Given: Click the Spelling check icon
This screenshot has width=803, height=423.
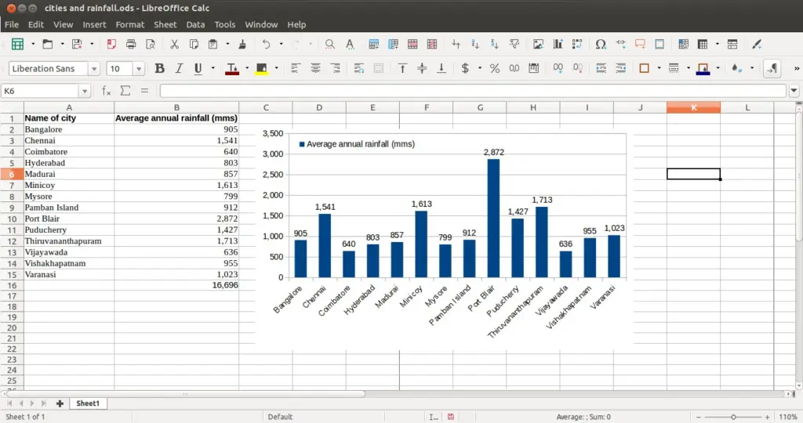Looking at the screenshot, I should (x=350, y=45).
